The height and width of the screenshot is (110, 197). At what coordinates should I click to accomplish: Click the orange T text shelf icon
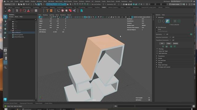pyautogui.click(x=47, y=11)
